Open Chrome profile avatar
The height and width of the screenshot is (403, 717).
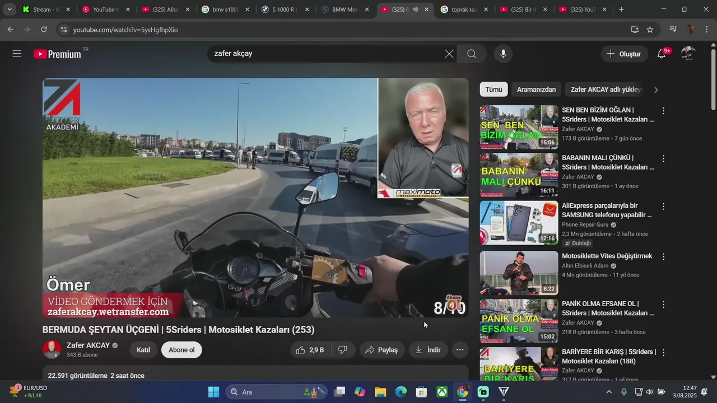click(690, 30)
